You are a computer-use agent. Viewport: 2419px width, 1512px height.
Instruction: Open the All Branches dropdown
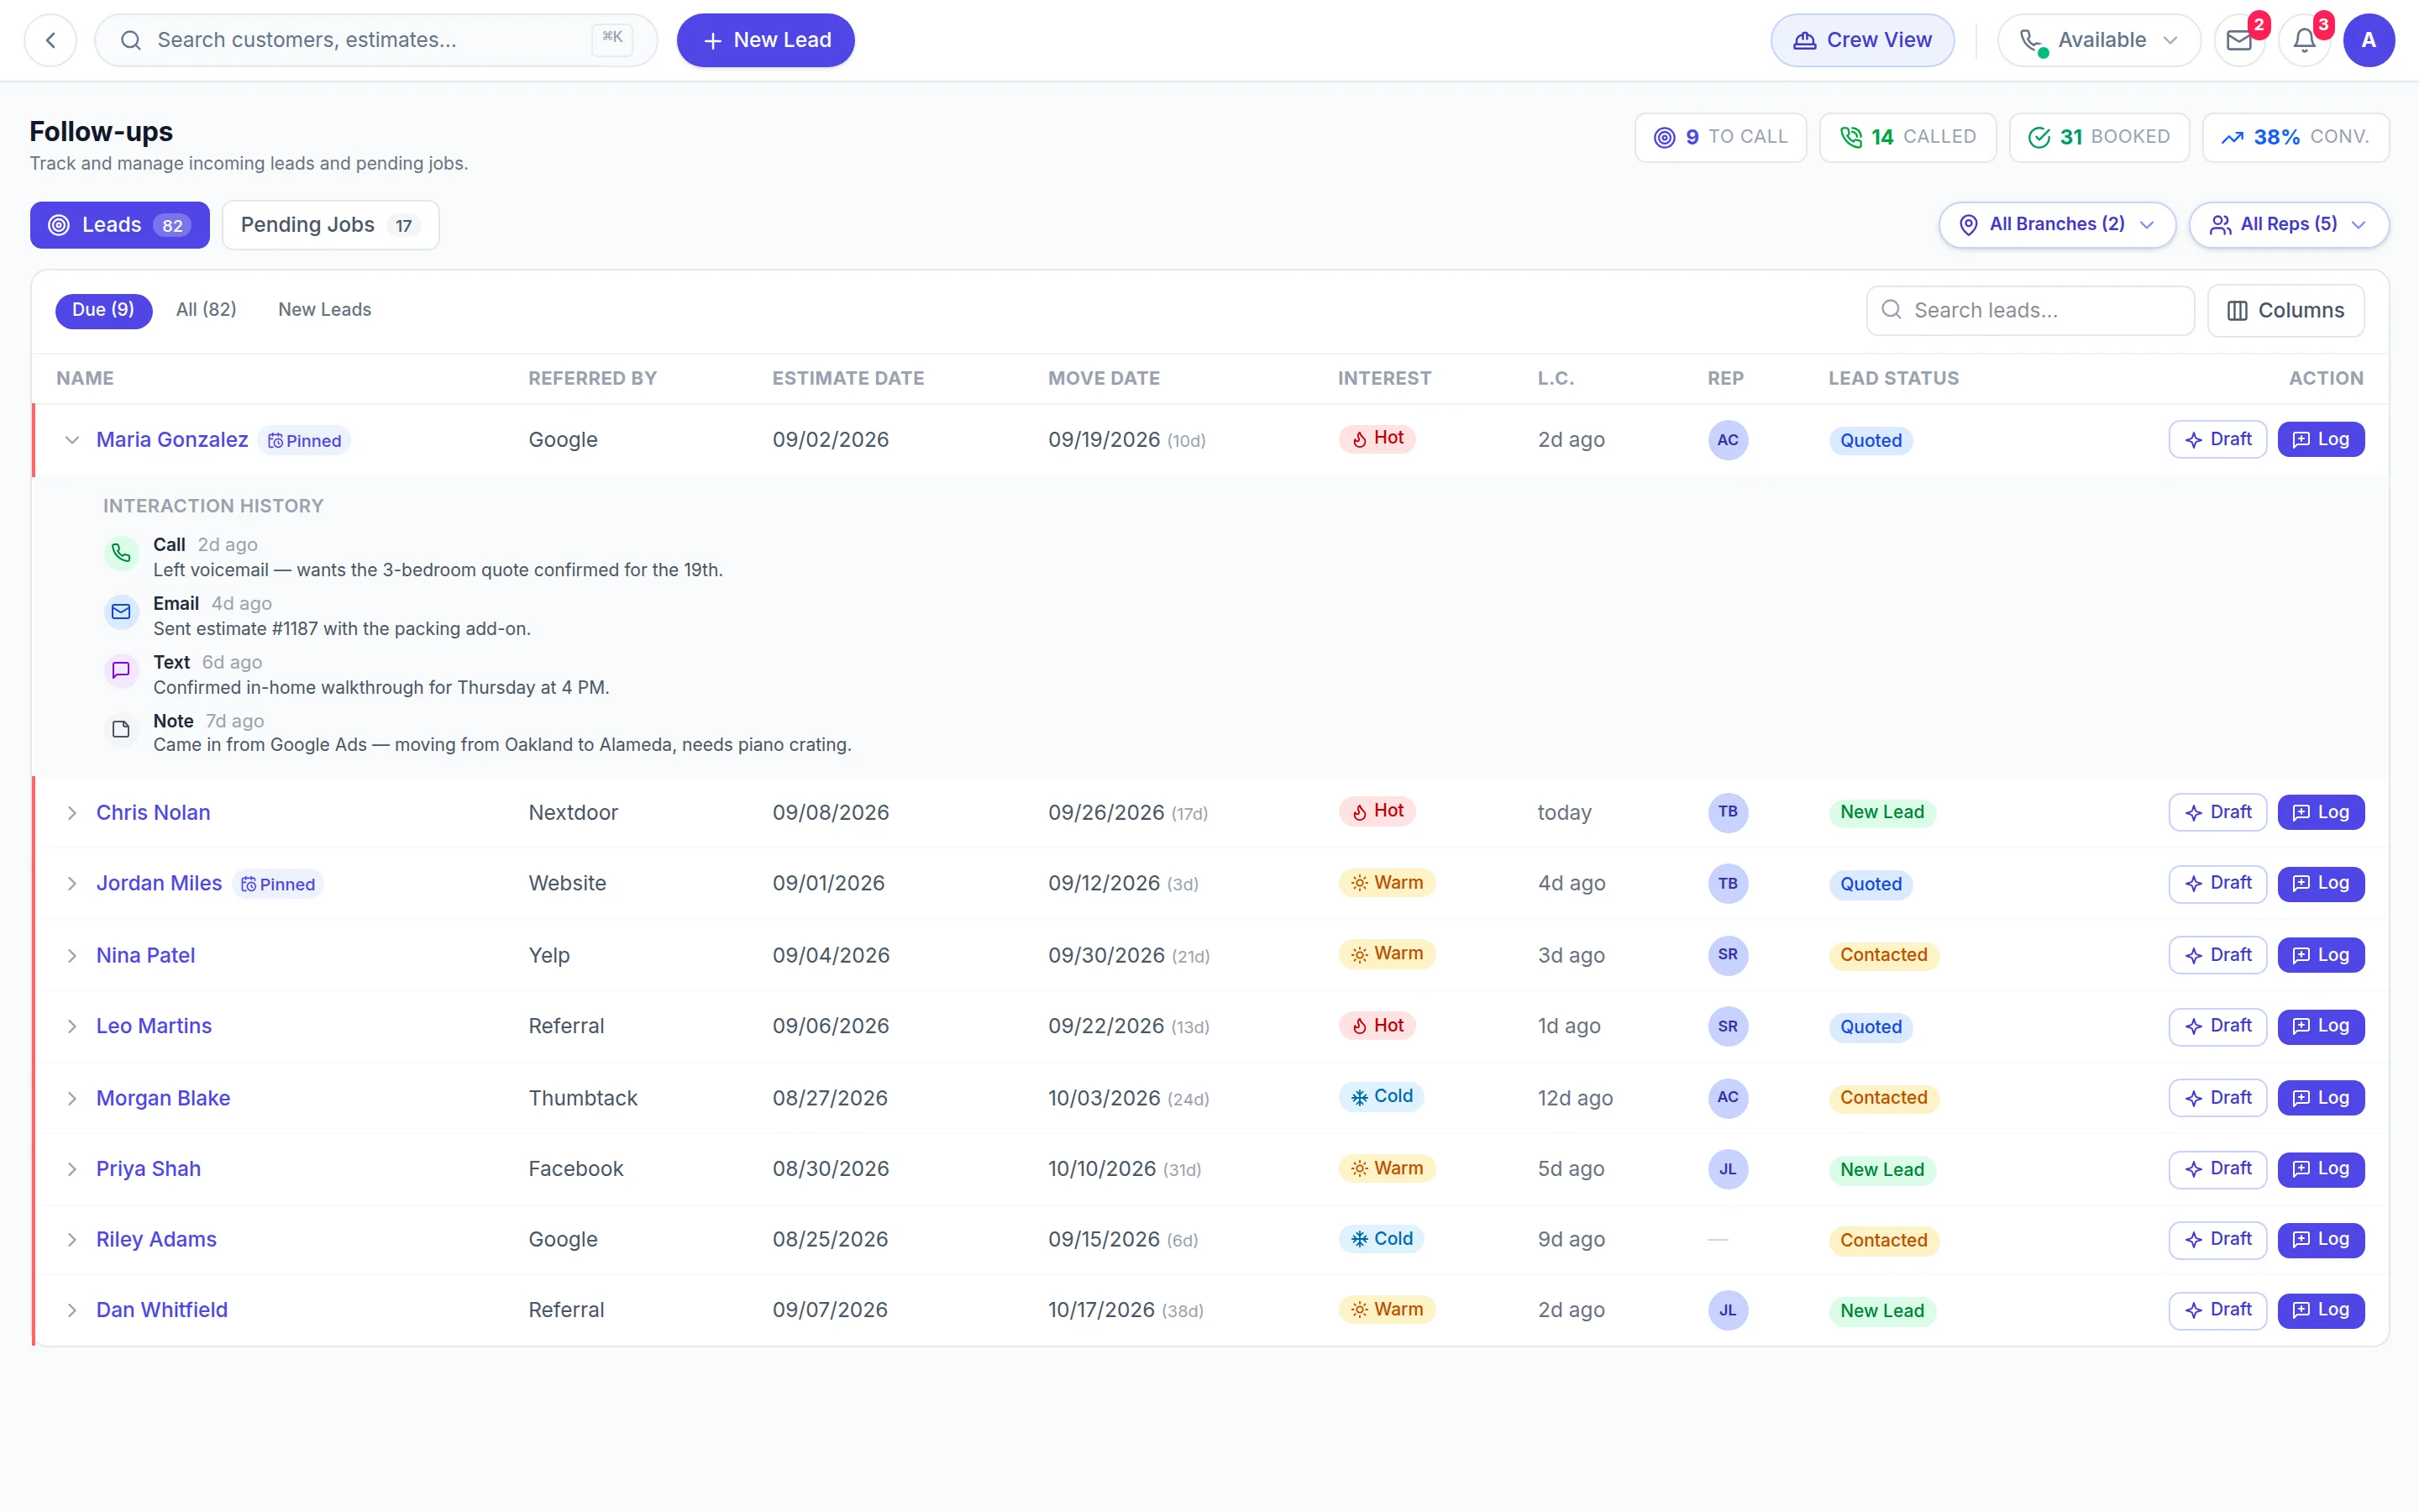[x=2057, y=225]
